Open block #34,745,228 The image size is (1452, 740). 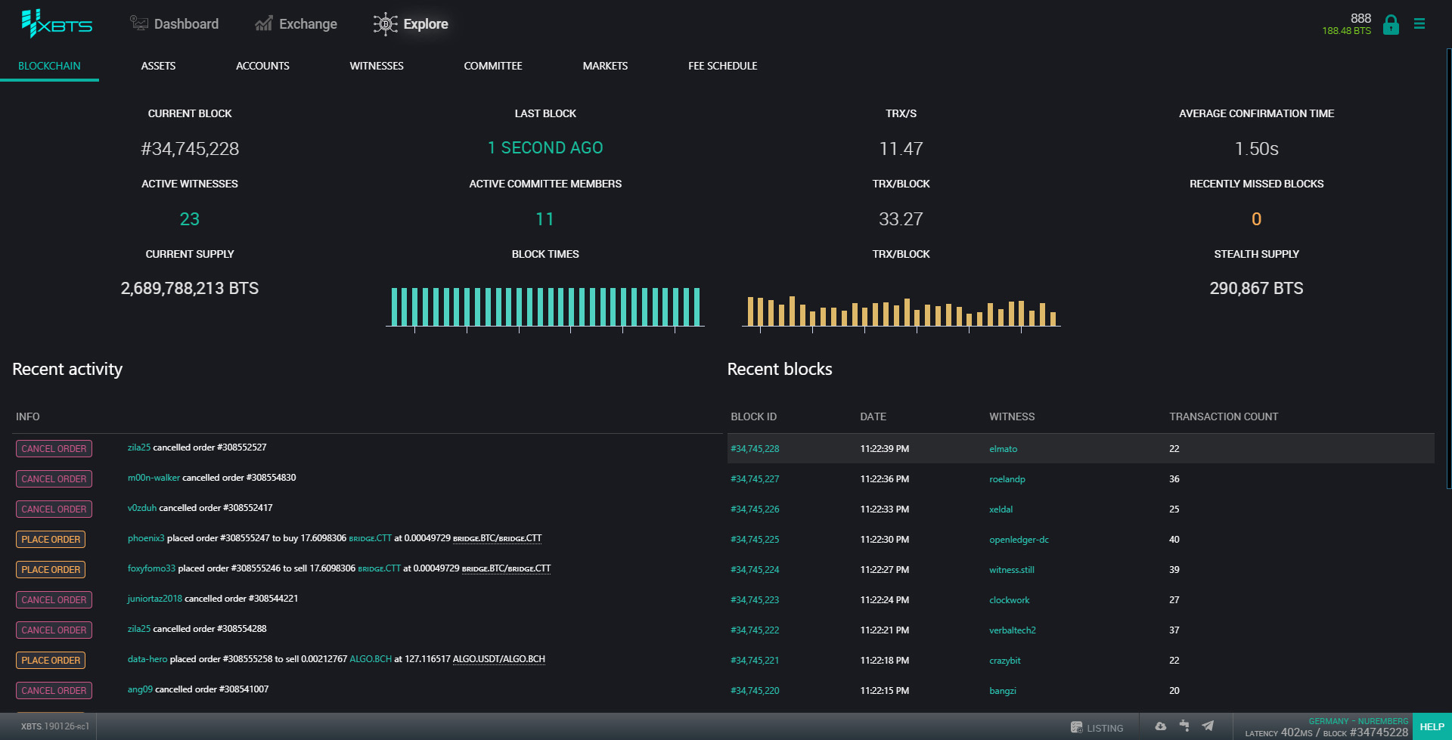(755, 448)
